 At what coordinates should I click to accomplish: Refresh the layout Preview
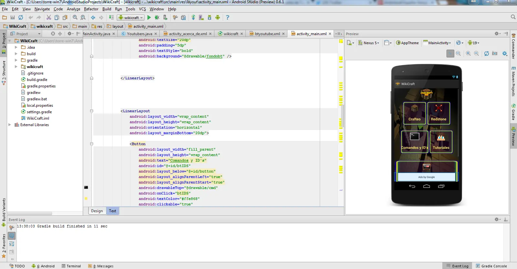tap(487, 54)
